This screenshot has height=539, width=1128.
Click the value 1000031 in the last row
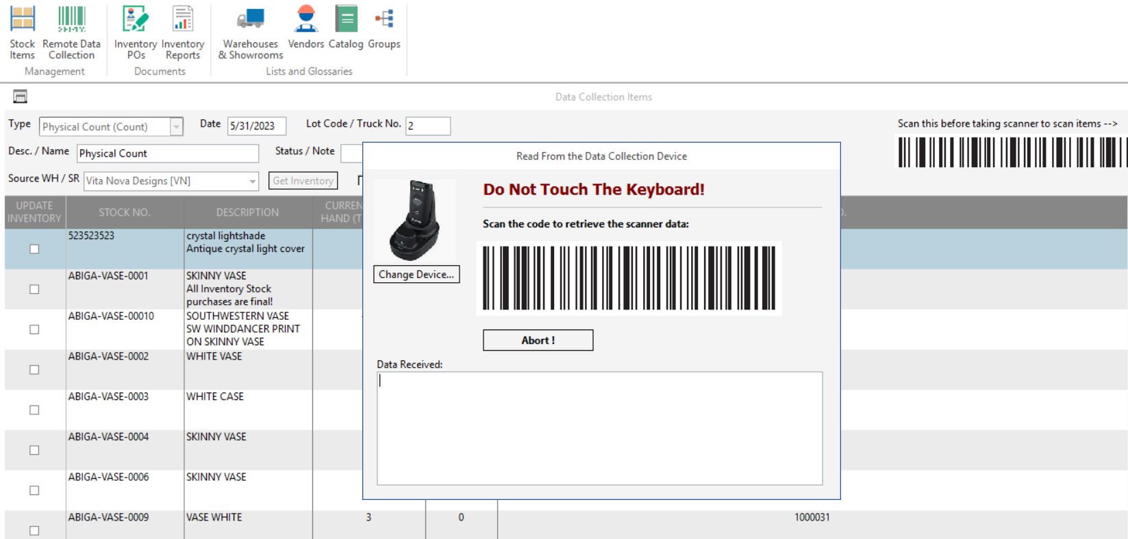point(812,518)
